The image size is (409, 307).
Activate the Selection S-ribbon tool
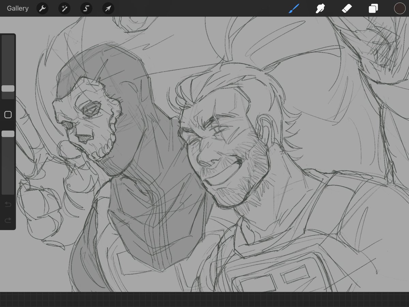[86, 9]
